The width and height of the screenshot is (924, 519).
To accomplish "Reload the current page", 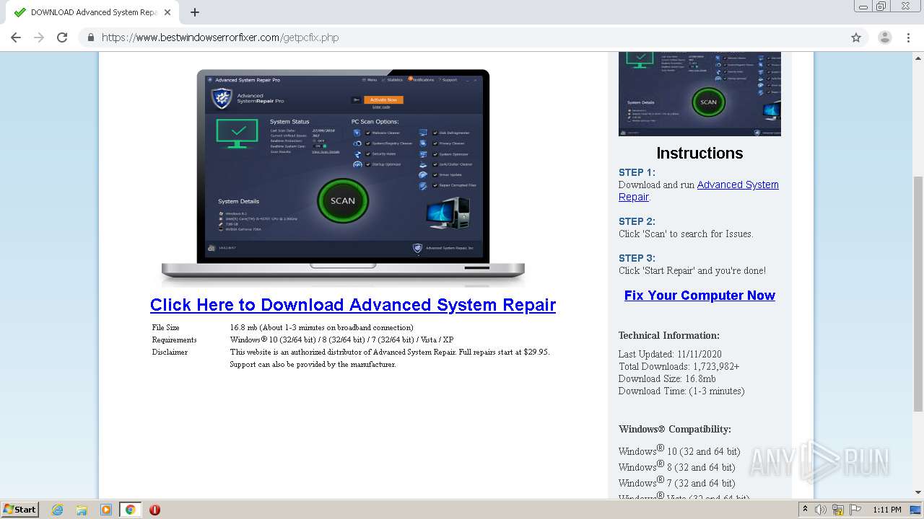I will pos(62,37).
